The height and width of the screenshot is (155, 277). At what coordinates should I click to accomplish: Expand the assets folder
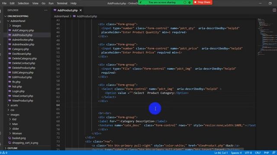click(x=14, y=105)
